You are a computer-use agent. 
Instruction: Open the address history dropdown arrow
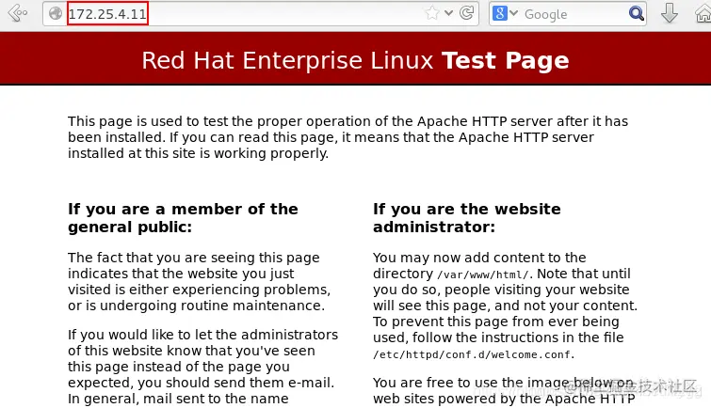click(449, 13)
